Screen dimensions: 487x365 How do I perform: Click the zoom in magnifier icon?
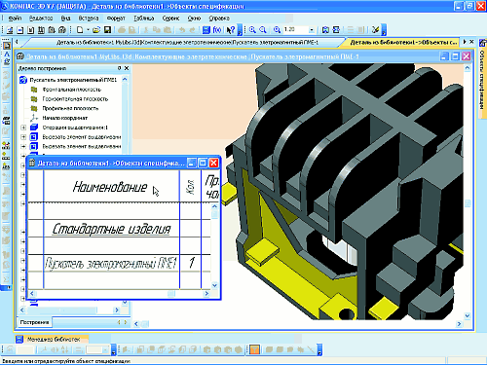[252, 30]
